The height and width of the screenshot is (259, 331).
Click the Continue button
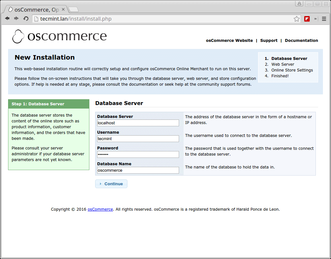coord(111,184)
